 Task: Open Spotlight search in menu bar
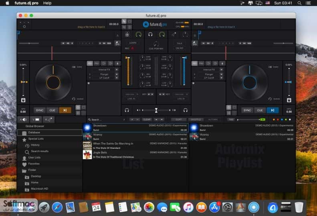(x=299, y=3)
